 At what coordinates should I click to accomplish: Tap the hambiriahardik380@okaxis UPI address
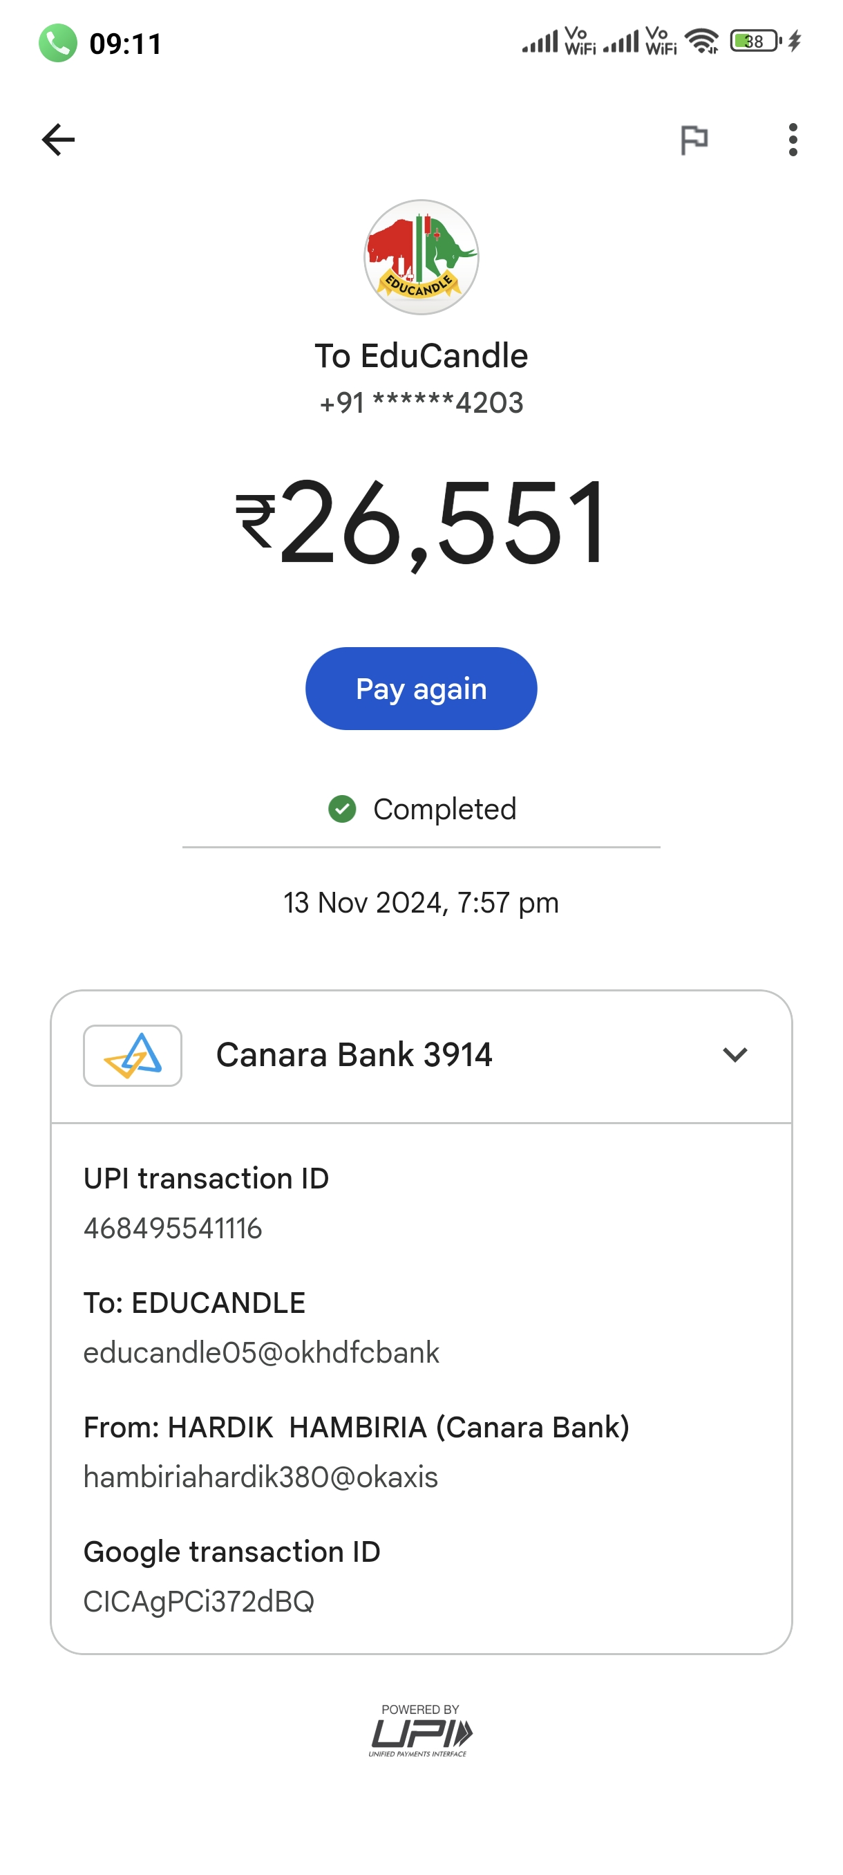click(x=261, y=1477)
